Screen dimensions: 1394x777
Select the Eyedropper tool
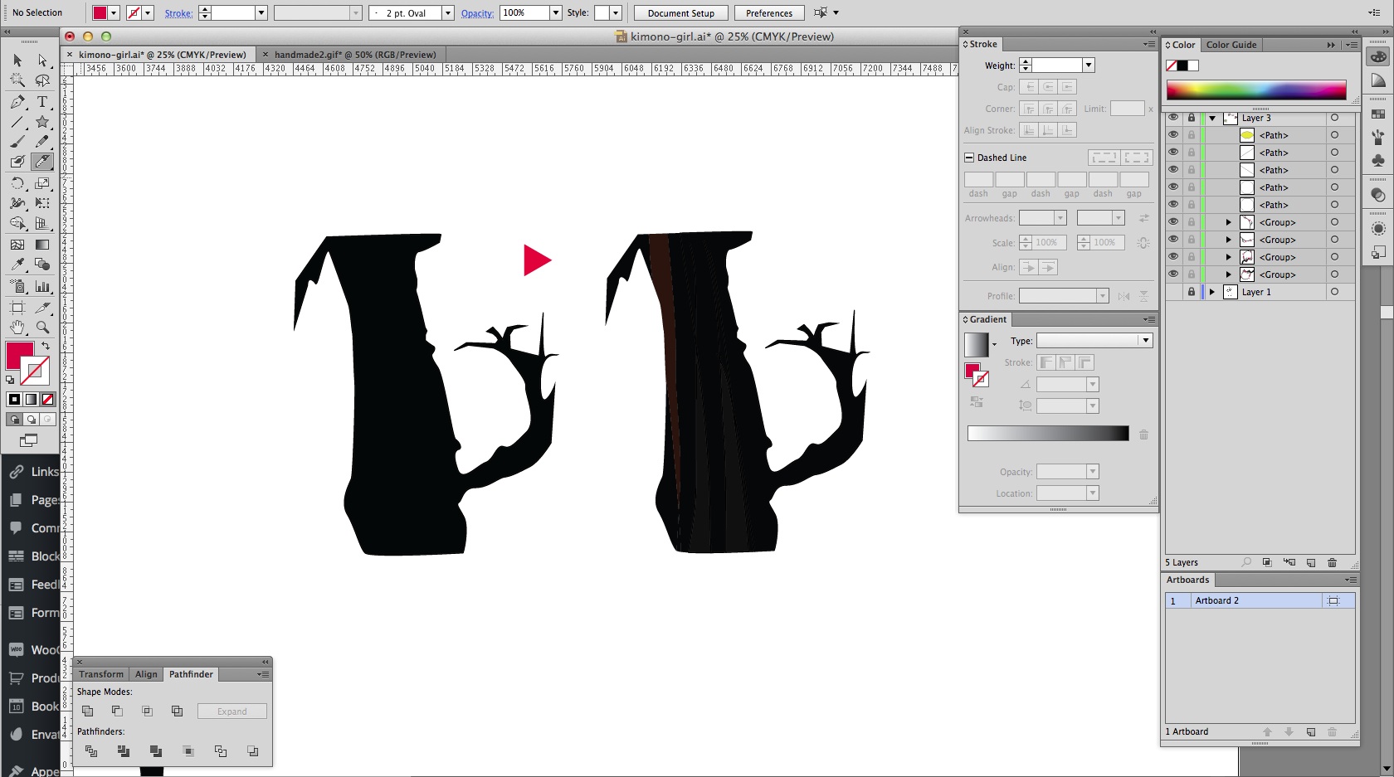(x=17, y=265)
